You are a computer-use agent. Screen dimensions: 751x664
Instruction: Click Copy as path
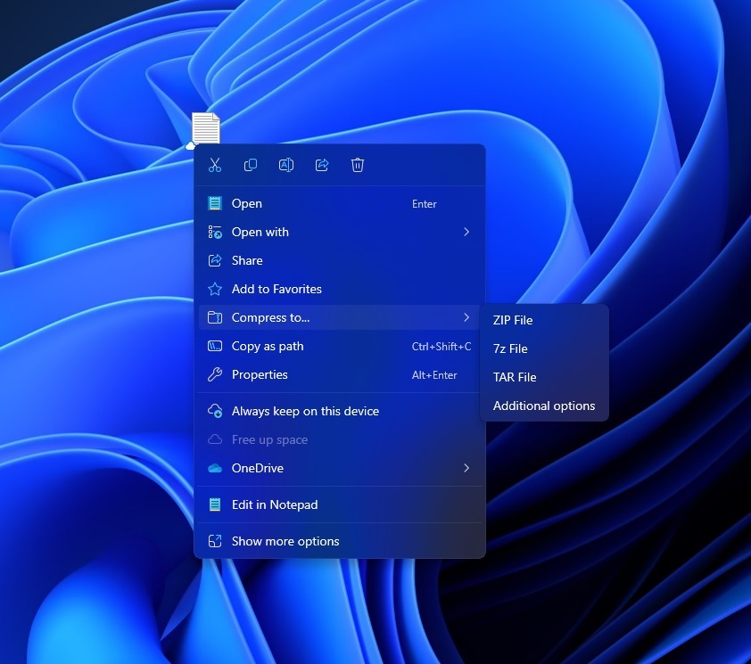[268, 346]
